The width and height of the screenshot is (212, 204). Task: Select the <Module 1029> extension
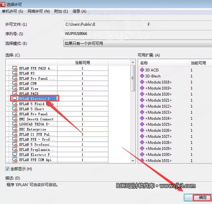pyautogui.click(x=159, y=149)
